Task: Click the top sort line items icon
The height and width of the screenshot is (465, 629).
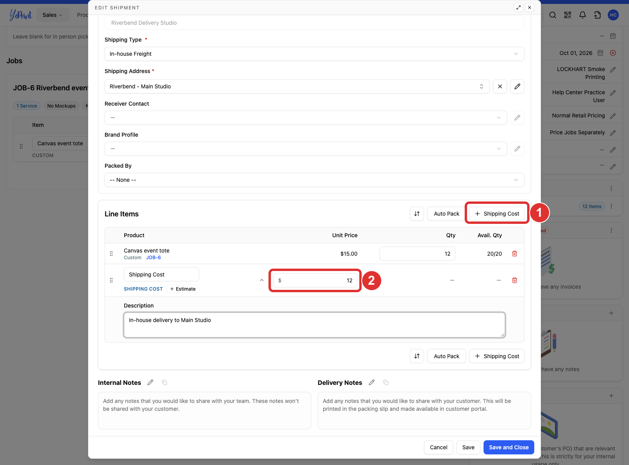Action: pos(417,214)
